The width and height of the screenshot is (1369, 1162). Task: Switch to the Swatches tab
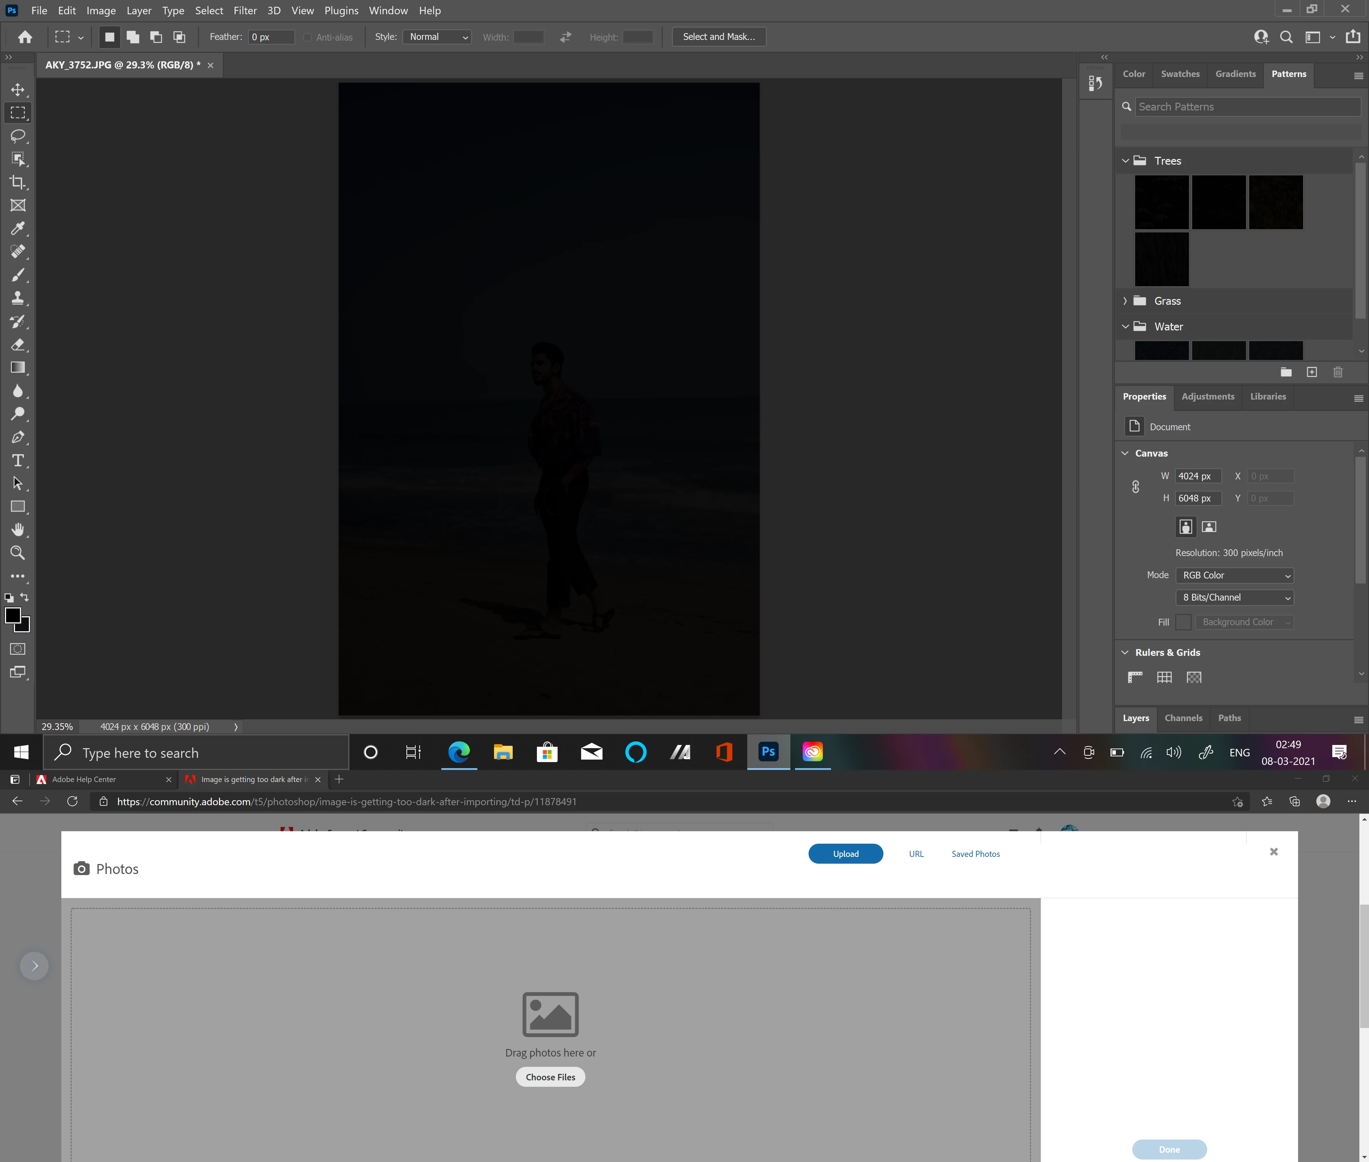pos(1180,74)
